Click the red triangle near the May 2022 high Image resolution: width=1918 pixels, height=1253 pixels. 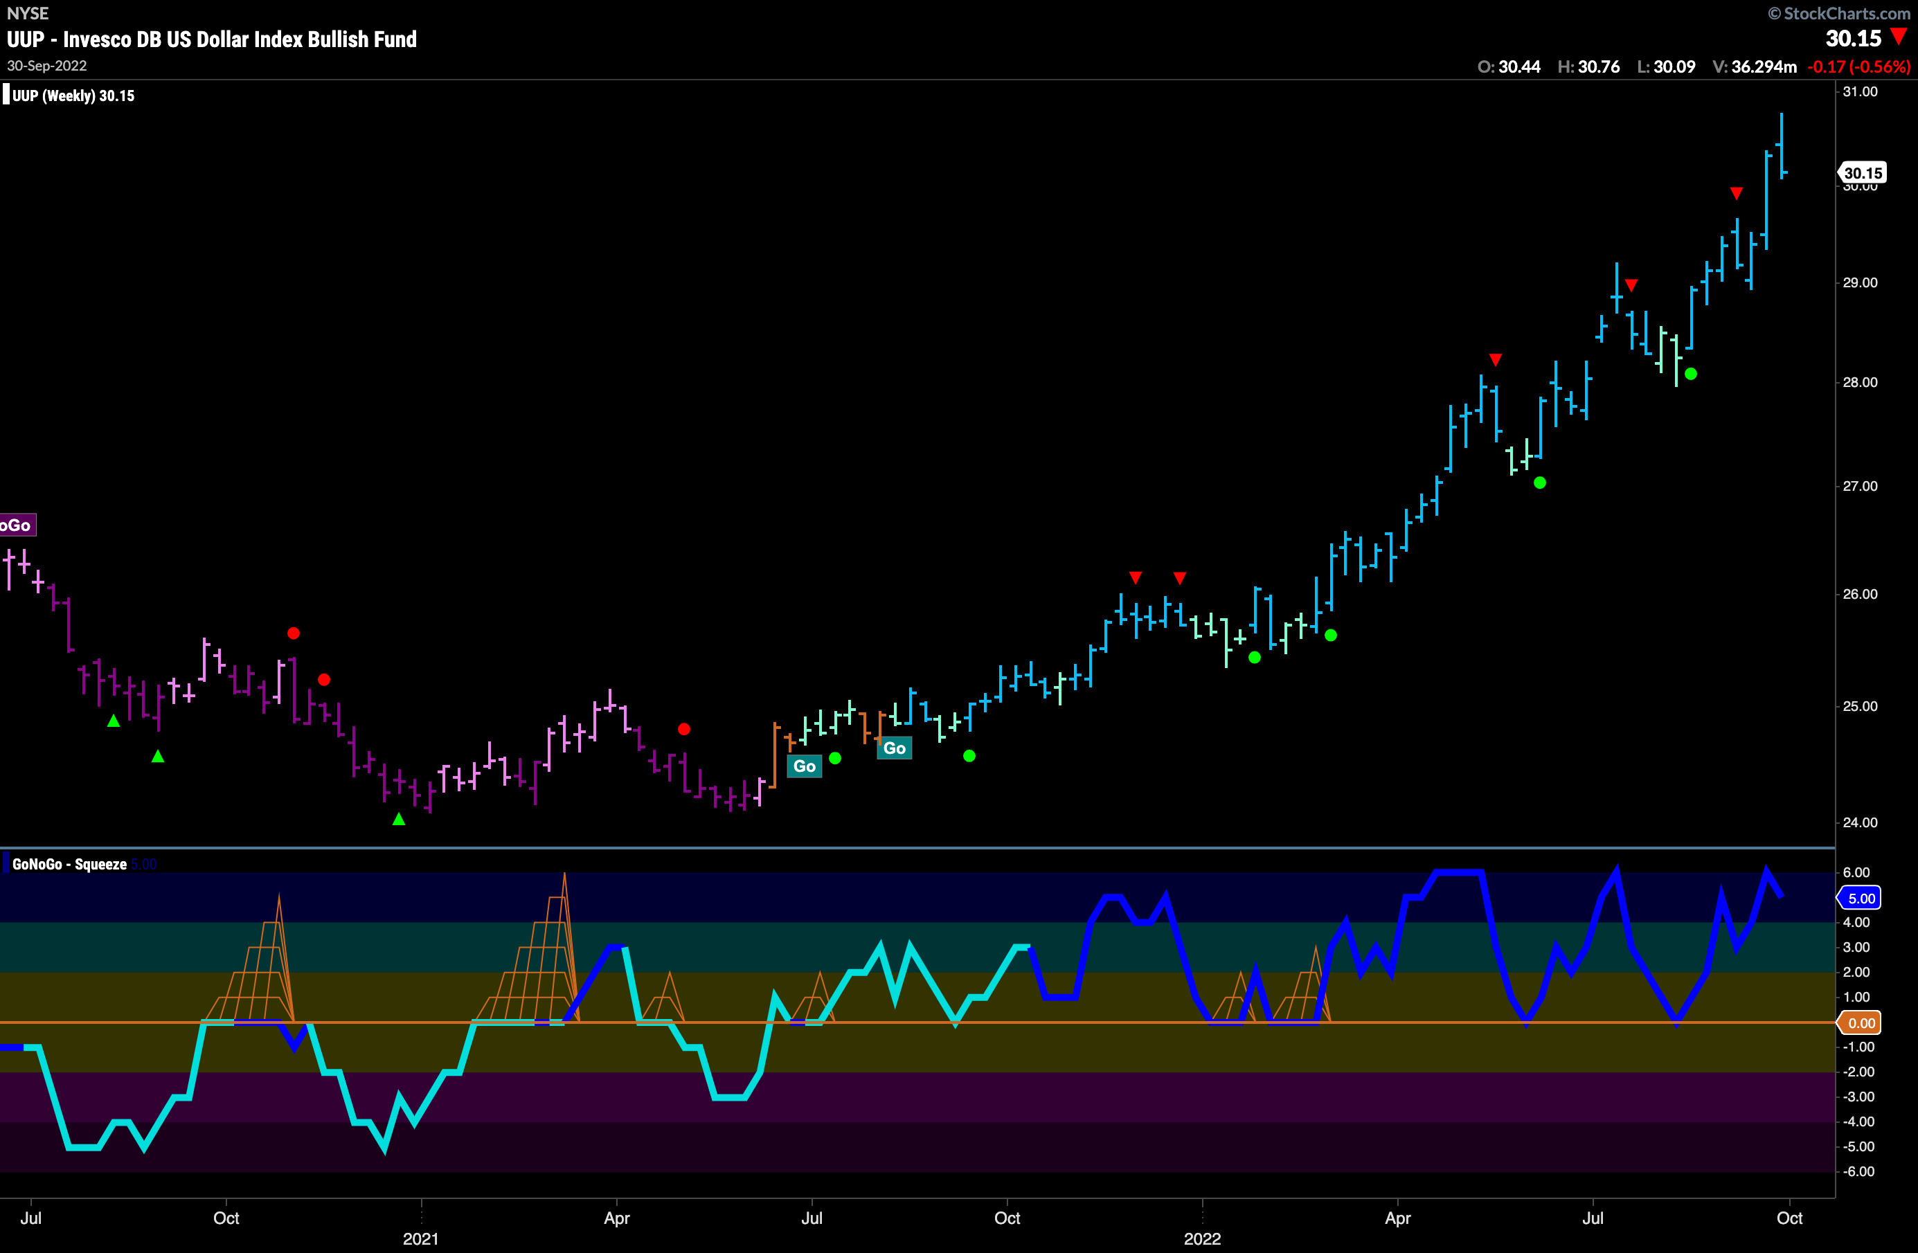point(1496,359)
